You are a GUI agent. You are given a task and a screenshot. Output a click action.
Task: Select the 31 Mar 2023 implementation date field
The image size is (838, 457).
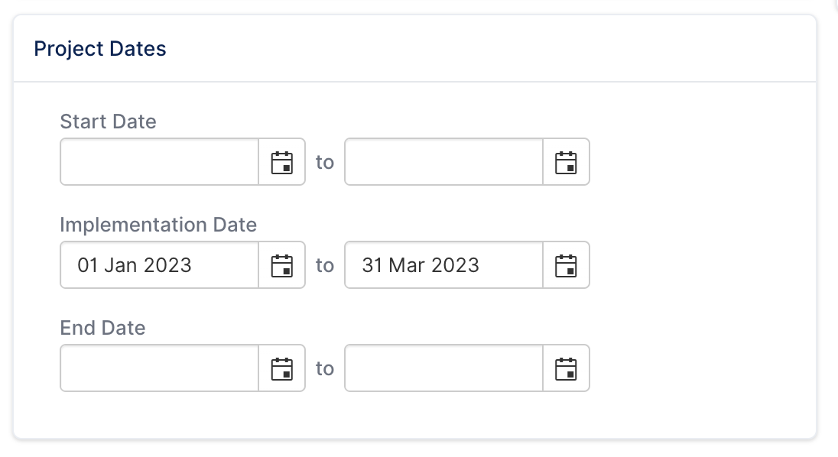(x=443, y=265)
